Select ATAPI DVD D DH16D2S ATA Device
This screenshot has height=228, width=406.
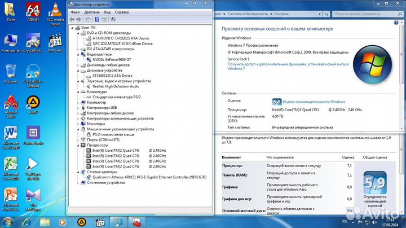(121, 38)
